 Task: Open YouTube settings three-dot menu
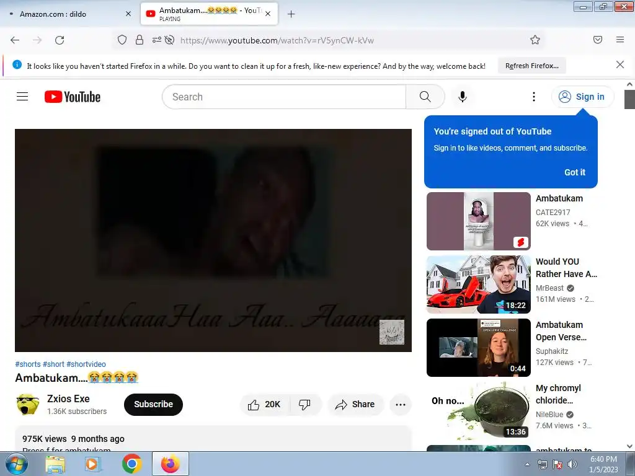(x=534, y=97)
